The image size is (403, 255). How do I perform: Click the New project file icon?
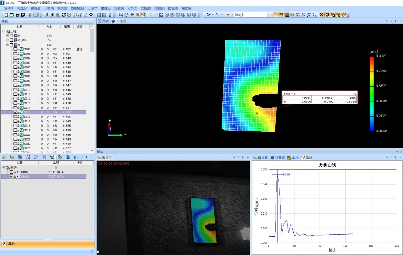coord(7,15)
